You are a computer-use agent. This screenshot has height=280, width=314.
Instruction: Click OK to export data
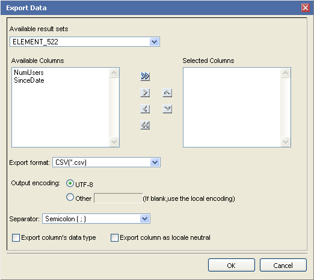point(232,265)
